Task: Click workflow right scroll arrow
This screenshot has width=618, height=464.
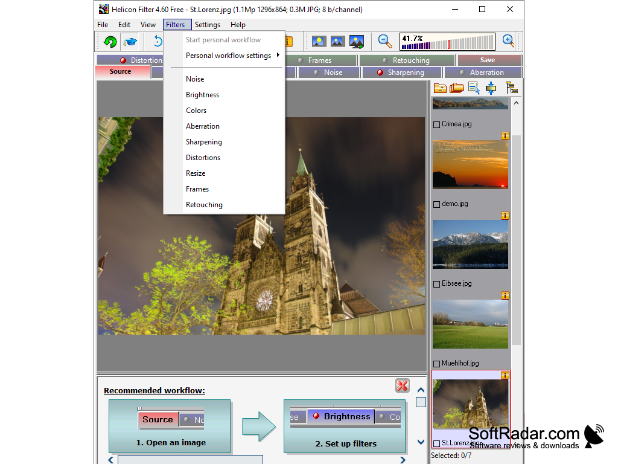Action: (403, 460)
